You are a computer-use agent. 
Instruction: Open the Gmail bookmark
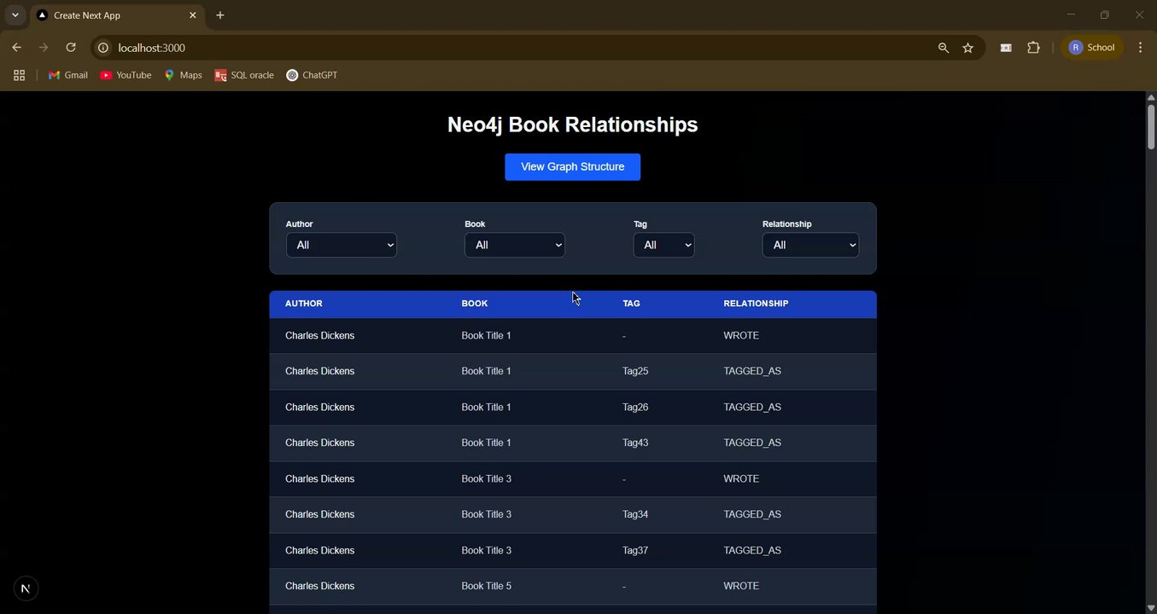[67, 75]
